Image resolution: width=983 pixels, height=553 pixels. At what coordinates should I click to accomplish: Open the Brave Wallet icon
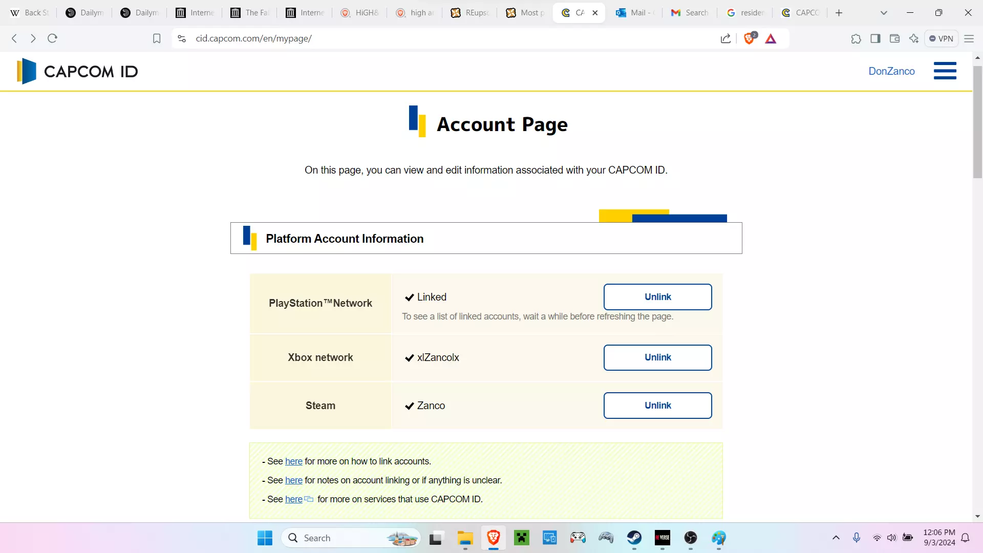pyautogui.click(x=894, y=38)
